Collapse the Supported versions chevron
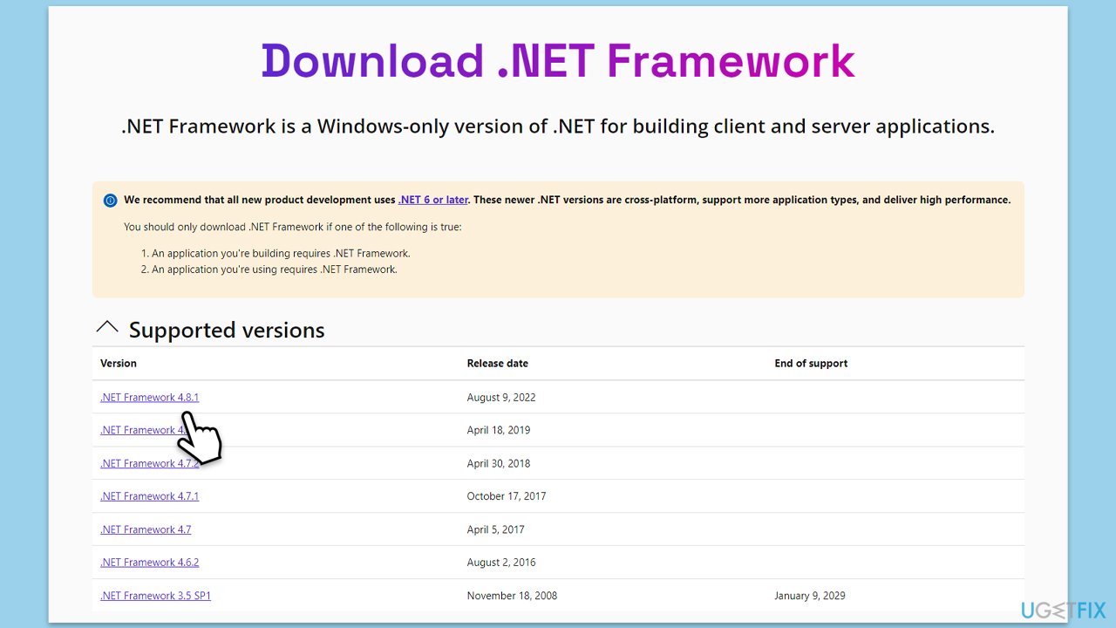1116x628 pixels. [x=107, y=328]
